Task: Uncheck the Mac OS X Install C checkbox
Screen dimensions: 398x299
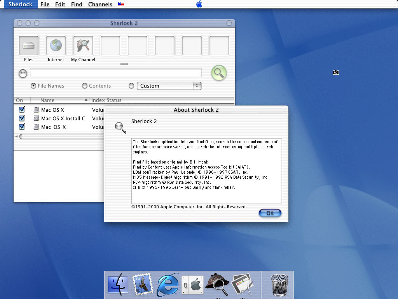Action: 22,118
